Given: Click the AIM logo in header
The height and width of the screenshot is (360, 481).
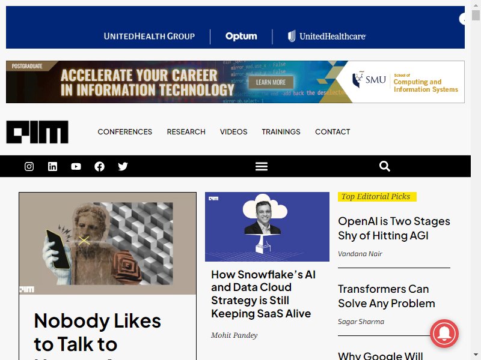Looking at the screenshot, I should [x=37, y=132].
